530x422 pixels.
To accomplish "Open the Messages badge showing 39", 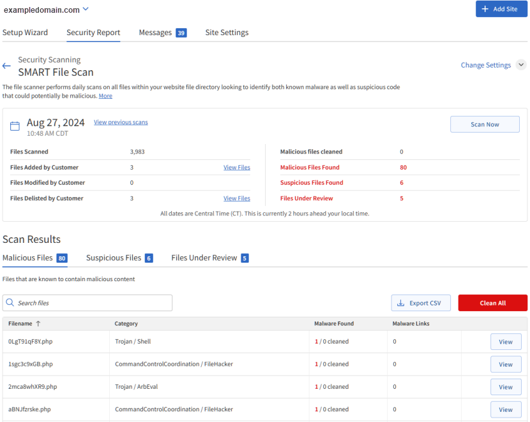I will (181, 33).
